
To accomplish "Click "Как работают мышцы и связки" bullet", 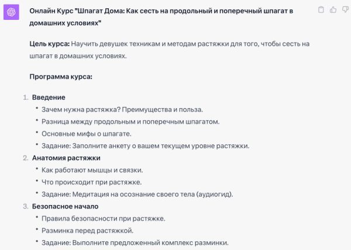I will [92, 170].
